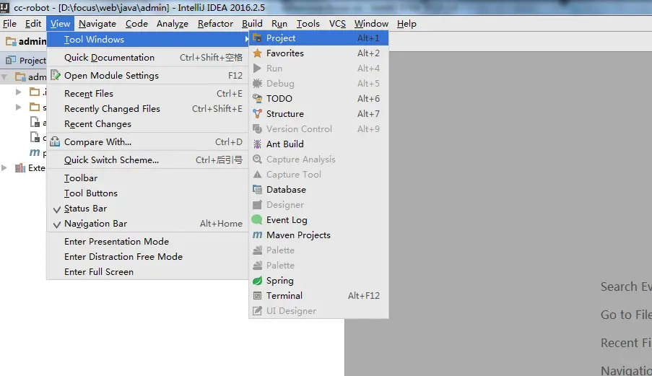
Task: Click the Ant Build bug icon
Action: click(257, 144)
